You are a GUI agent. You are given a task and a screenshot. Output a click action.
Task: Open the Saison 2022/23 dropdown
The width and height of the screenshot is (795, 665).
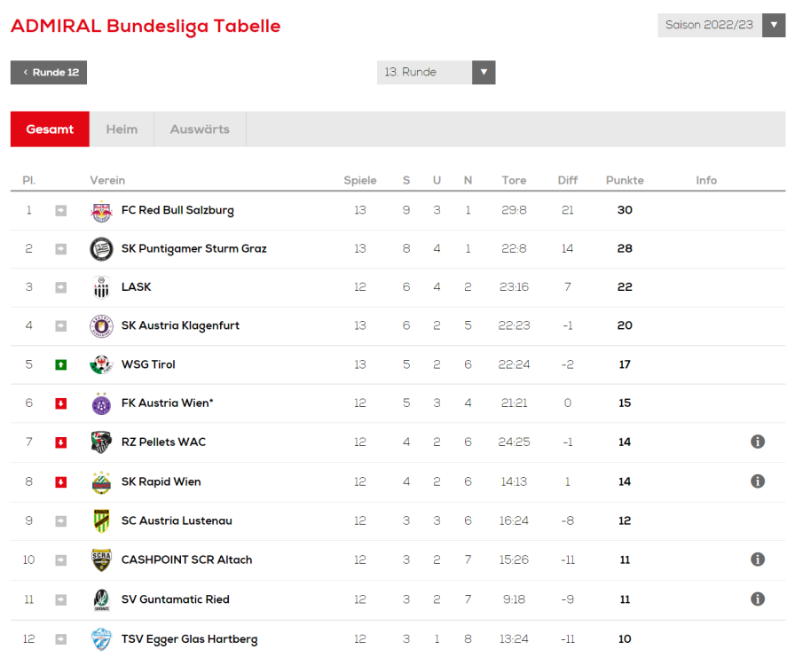click(x=721, y=25)
